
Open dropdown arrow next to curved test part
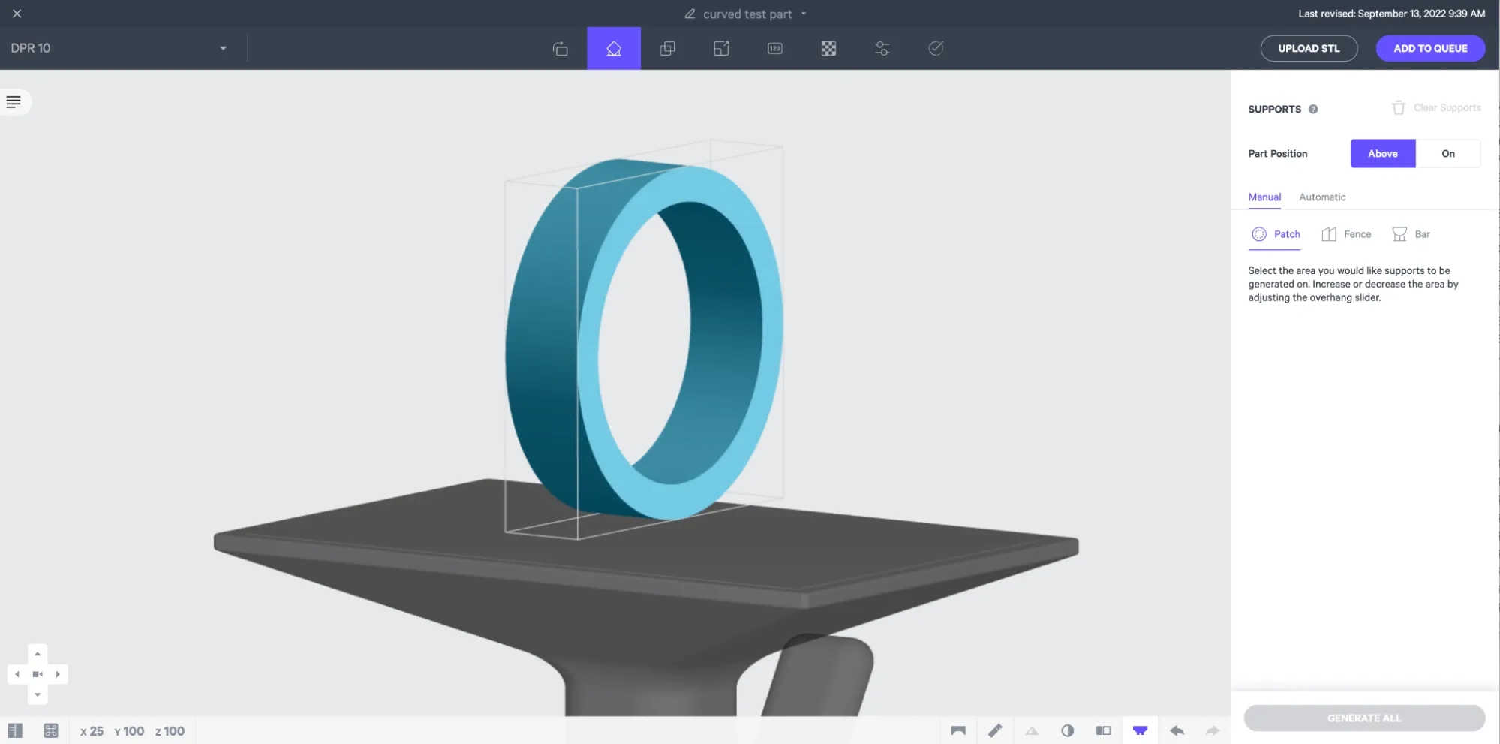point(804,14)
